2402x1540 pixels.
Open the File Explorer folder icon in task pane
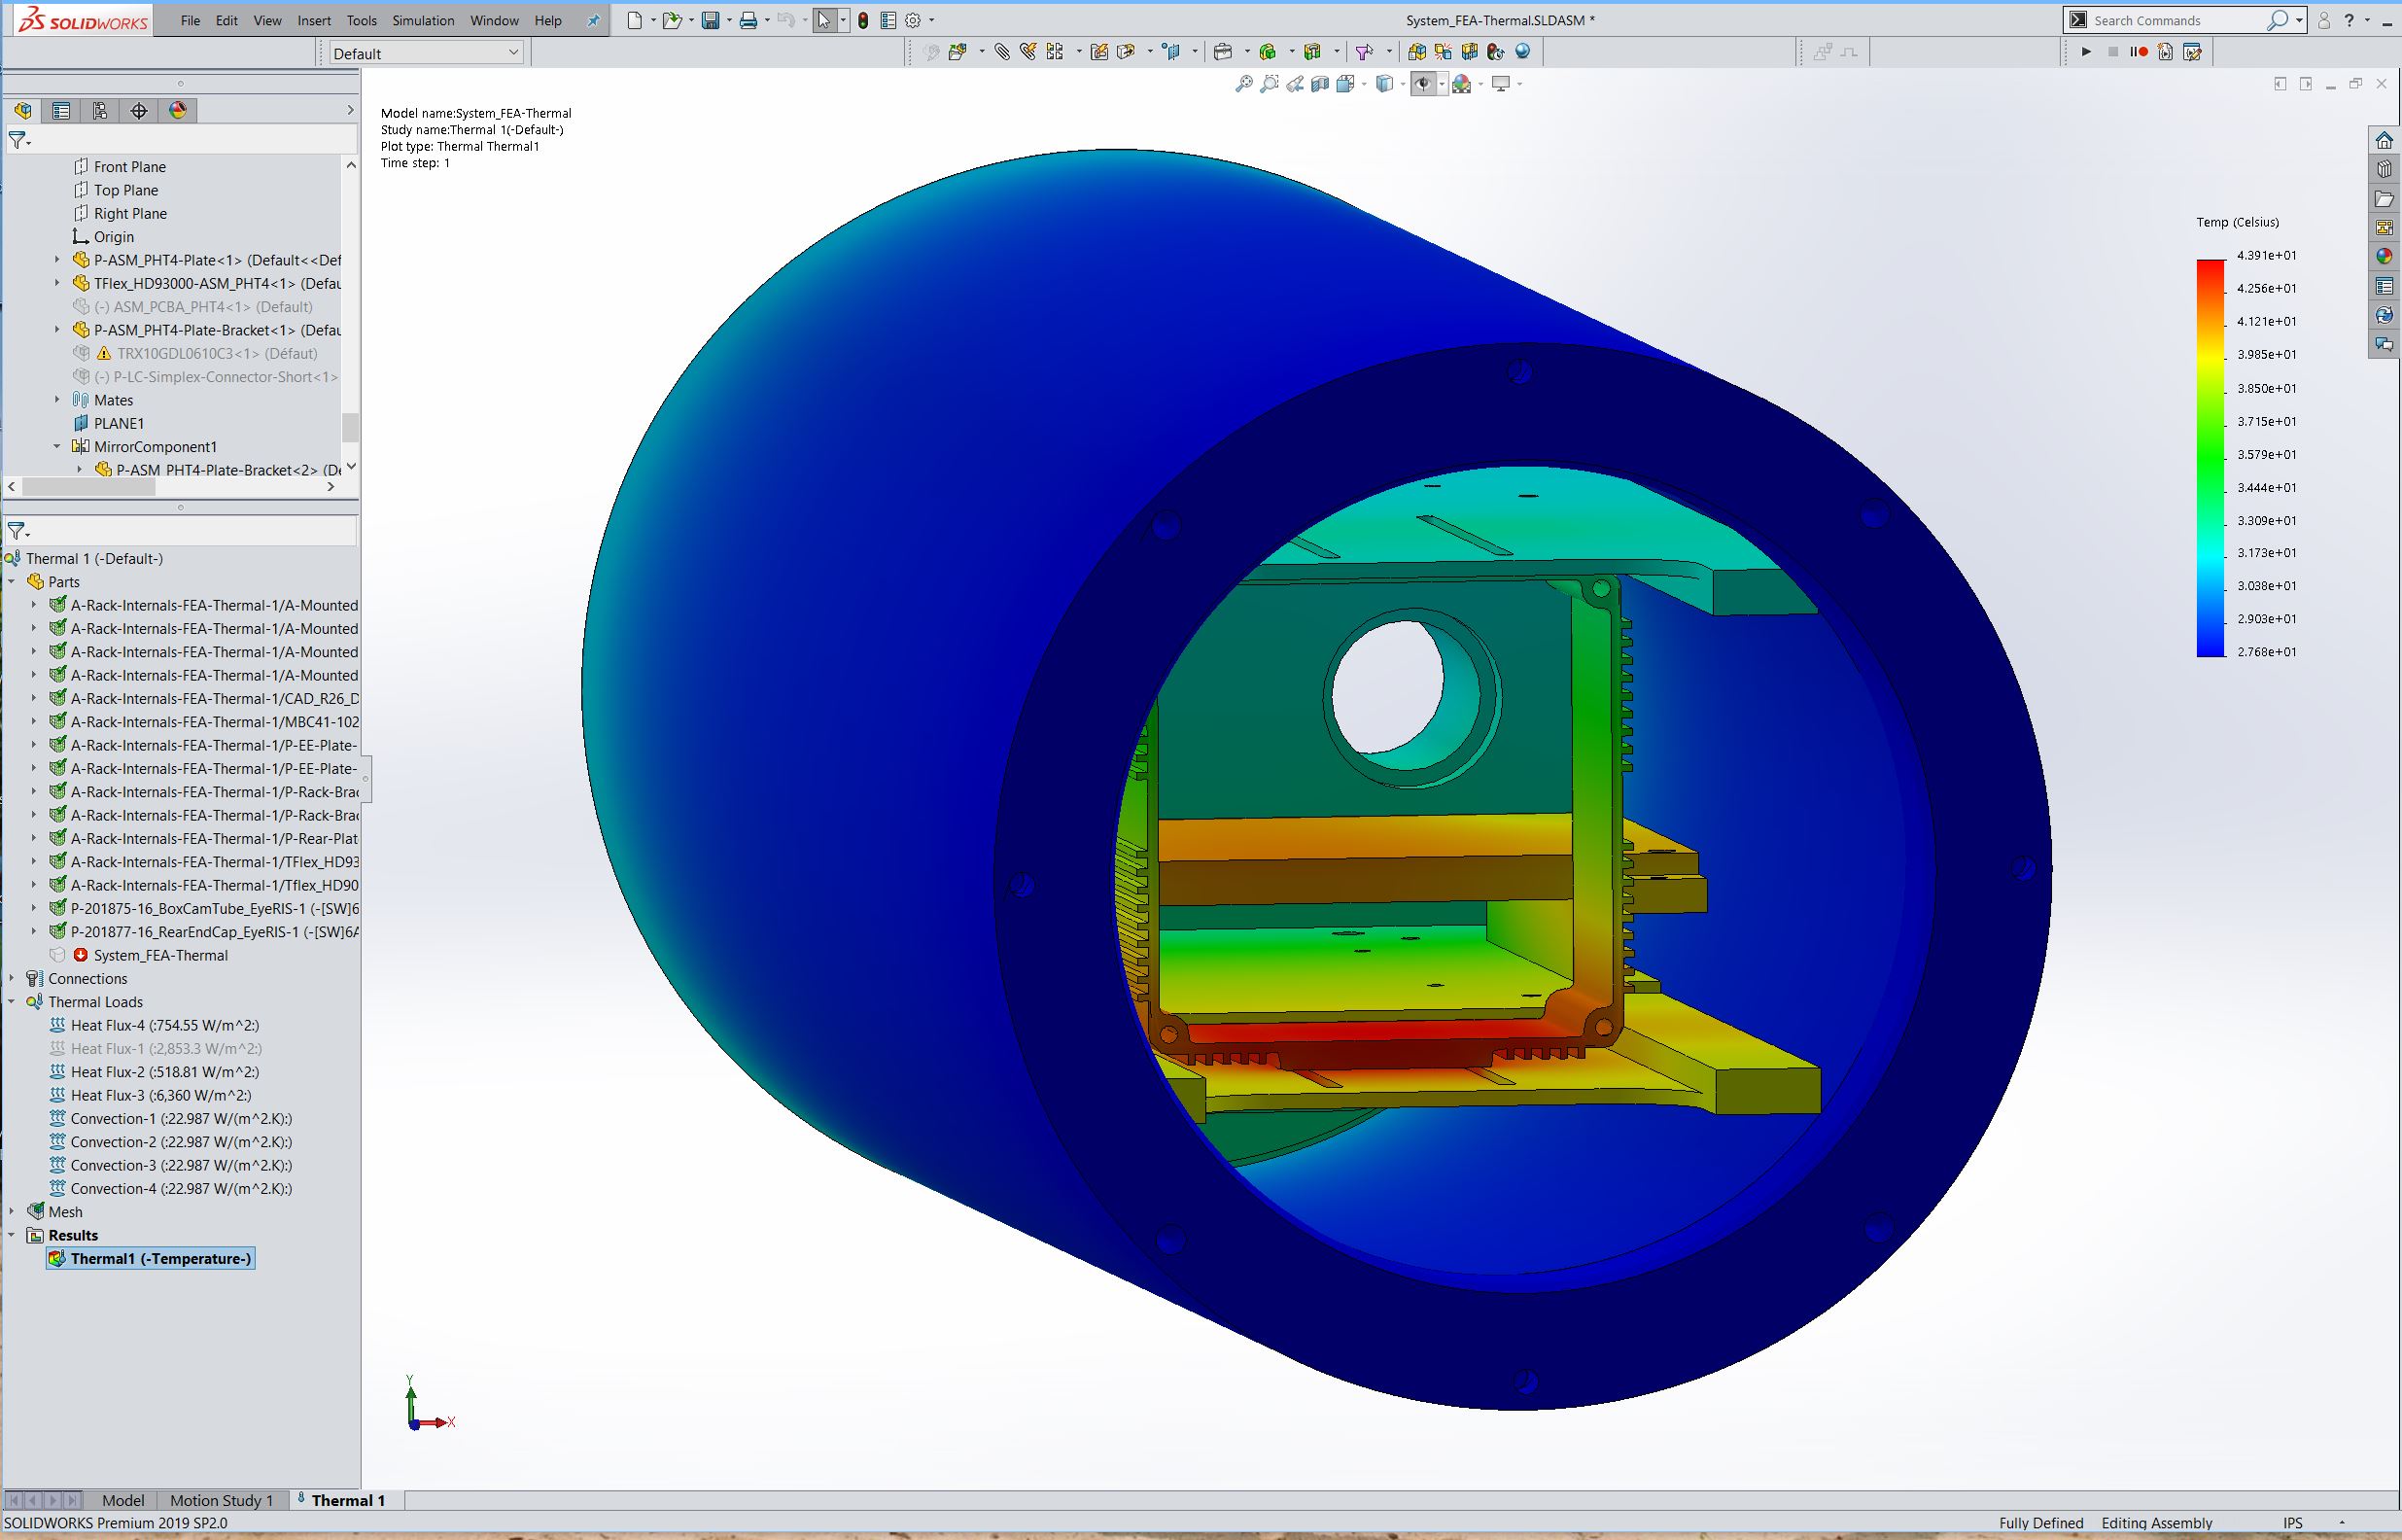coord(2385,198)
